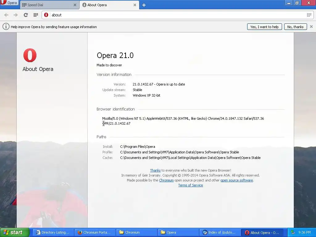Click the Profile path ending 'Opera Stable'
The width and height of the screenshot is (316, 237).
(180, 152)
